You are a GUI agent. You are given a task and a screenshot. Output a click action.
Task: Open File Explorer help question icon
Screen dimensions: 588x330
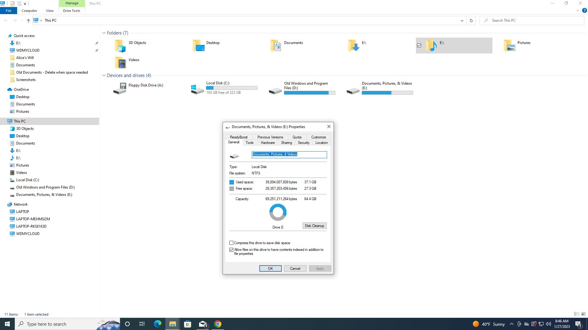[584, 10]
